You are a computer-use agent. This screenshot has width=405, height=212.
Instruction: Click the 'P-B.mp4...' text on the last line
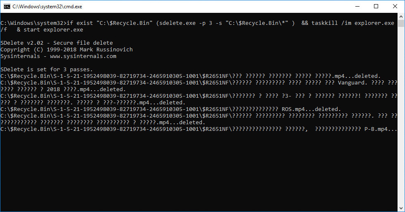[x=381, y=129]
